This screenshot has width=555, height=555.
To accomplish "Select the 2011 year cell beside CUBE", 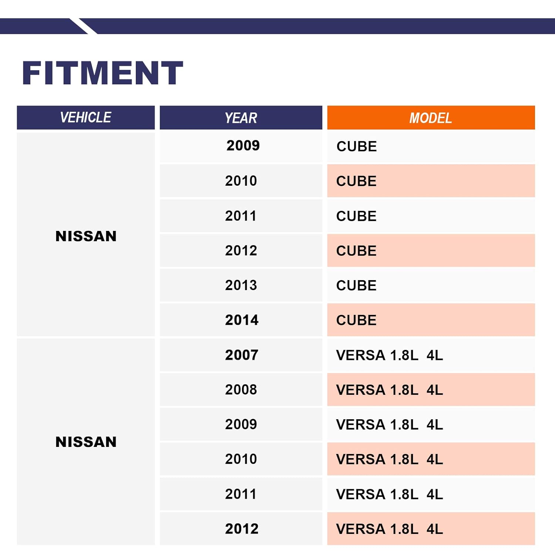I will click(241, 216).
